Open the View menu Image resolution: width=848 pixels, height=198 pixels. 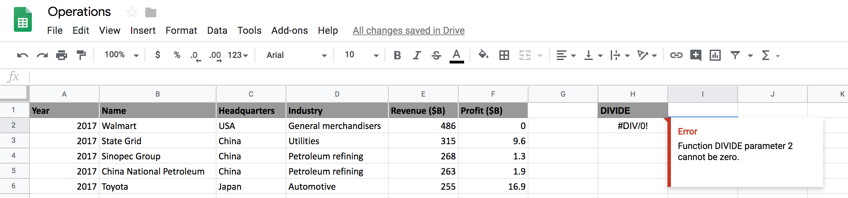[x=110, y=30]
